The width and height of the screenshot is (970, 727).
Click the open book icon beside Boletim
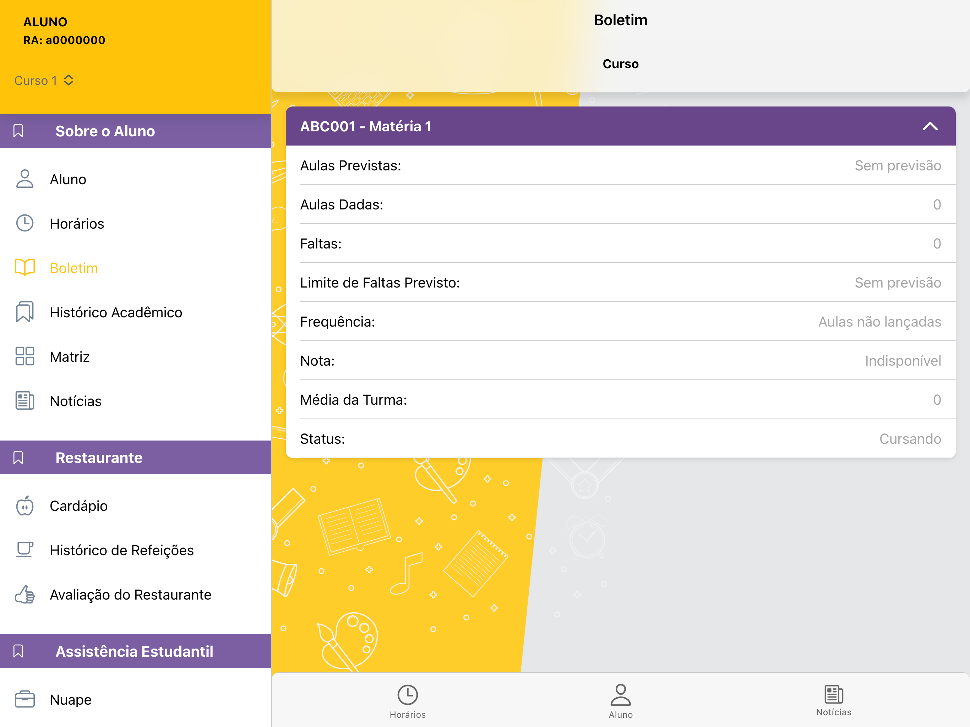coord(24,267)
